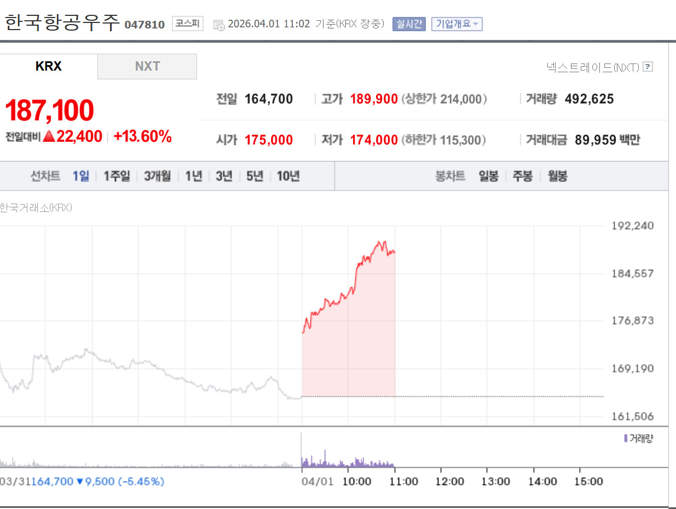
Task: Click the 한국거래소(KRX) chart caption
Action: [36, 208]
